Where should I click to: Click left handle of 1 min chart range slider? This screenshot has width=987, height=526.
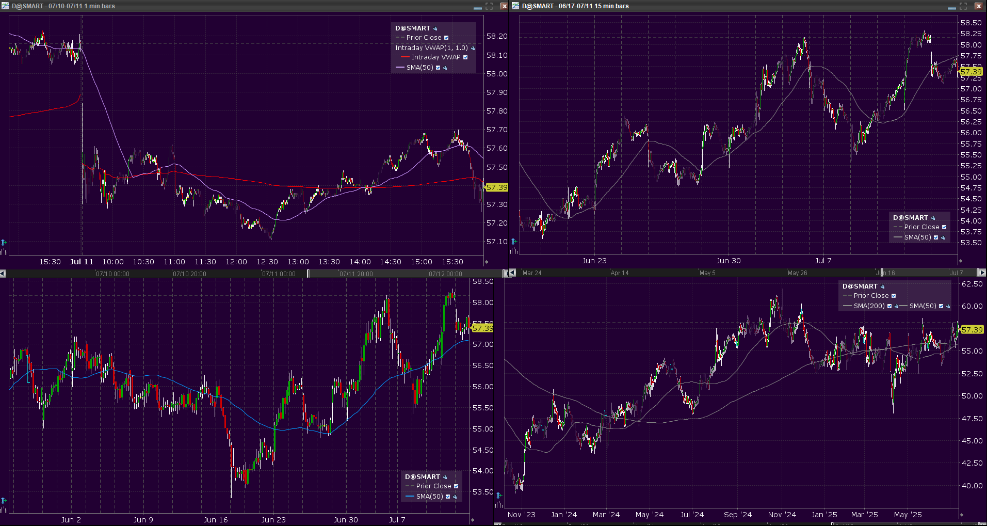click(x=309, y=274)
